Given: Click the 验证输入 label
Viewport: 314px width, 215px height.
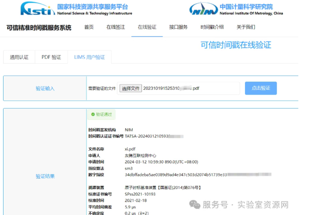Looking at the screenshot, I should (45, 88).
